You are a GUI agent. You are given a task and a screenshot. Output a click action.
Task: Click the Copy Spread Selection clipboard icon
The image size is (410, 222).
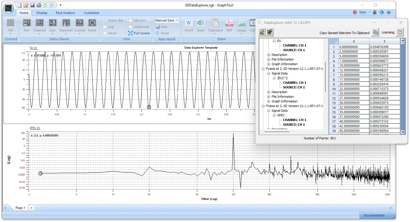click(x=375, y=32)
